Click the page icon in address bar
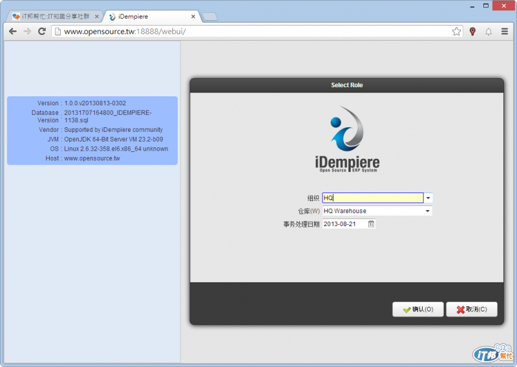Screen dimensions: 517x367 click(x=58, y=31)
